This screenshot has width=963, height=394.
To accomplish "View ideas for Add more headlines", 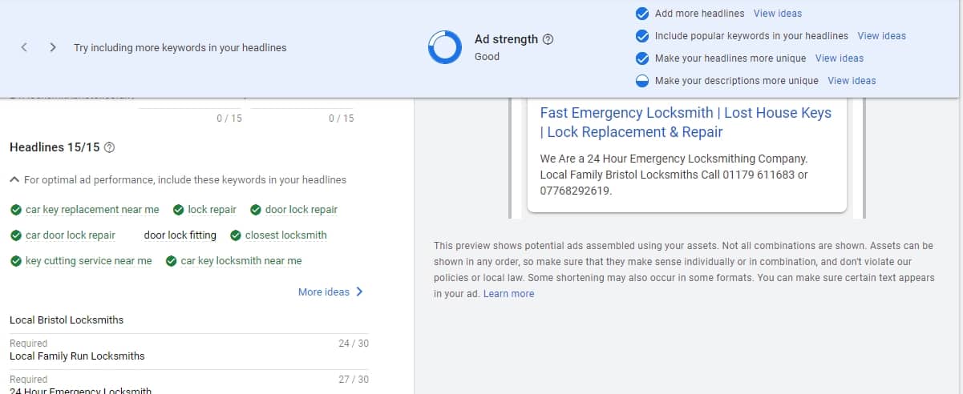I will click(777, 14).
